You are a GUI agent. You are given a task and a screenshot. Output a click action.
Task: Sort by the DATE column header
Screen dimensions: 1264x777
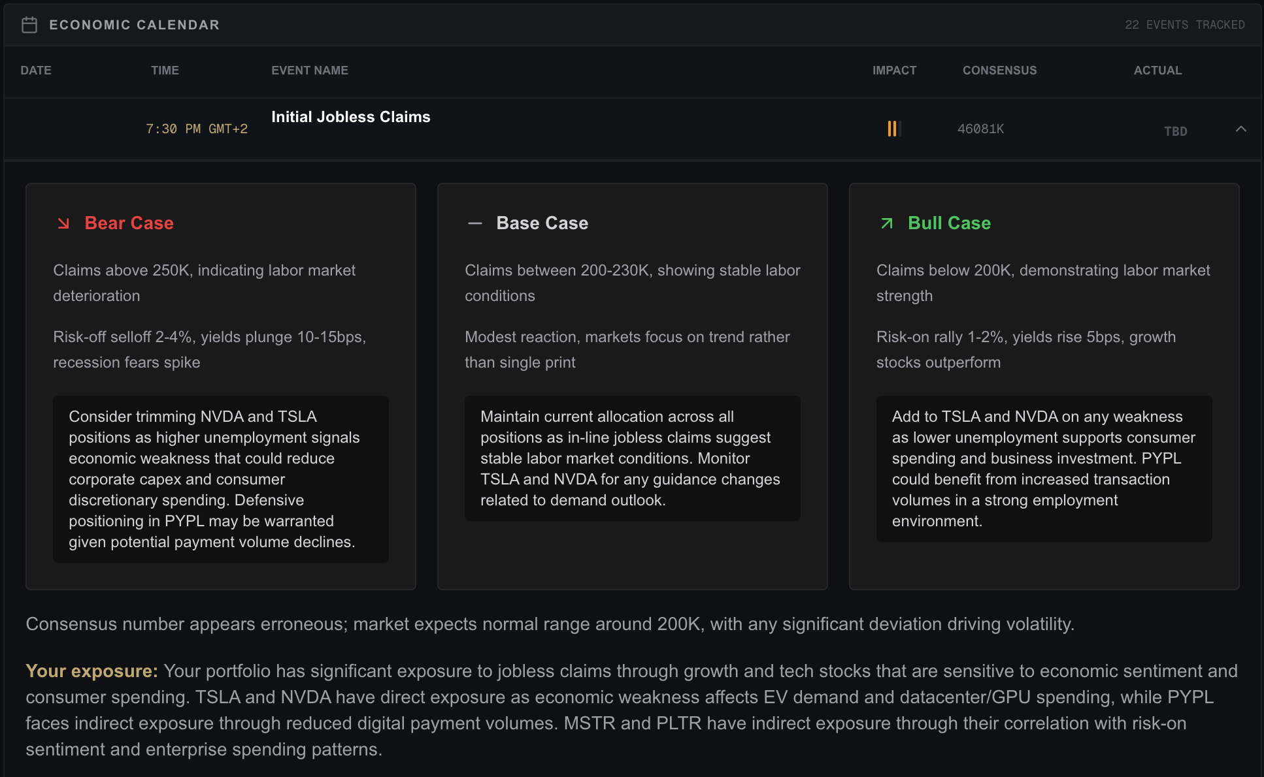36,71
